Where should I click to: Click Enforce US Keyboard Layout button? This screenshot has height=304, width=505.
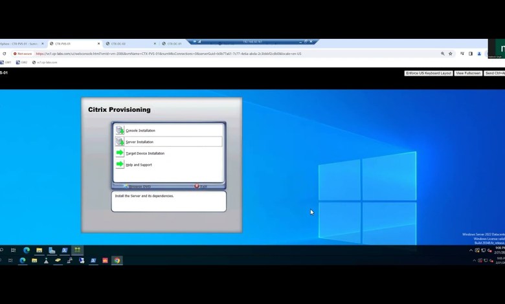pyautogui.click(x=429, y=73)
